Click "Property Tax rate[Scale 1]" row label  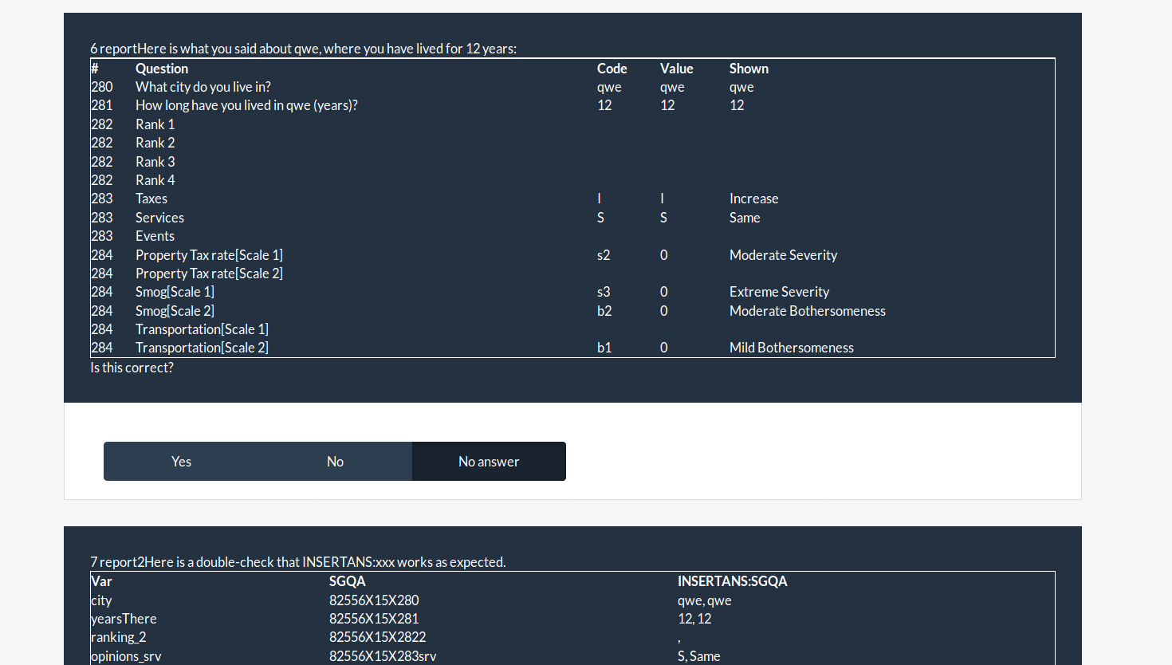point(209,255)
